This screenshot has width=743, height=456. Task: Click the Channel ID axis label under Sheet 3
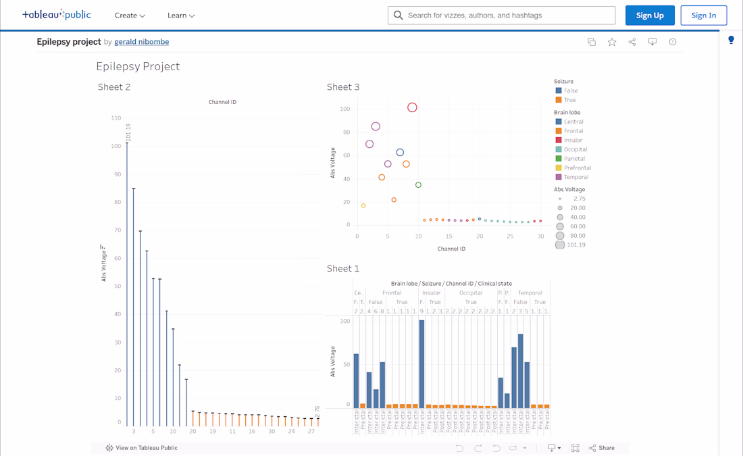[x=451, y=249]
